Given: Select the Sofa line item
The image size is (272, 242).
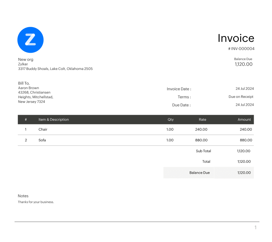Looking at the screenshot, I should [42, 140].
